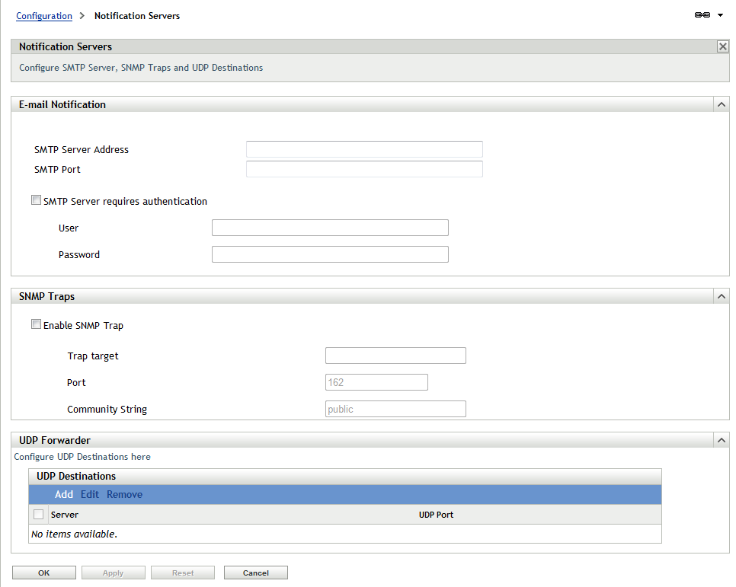736x587 pixels.
Task: Enable SMTP Server requires authentication
Action: point(36,199)
